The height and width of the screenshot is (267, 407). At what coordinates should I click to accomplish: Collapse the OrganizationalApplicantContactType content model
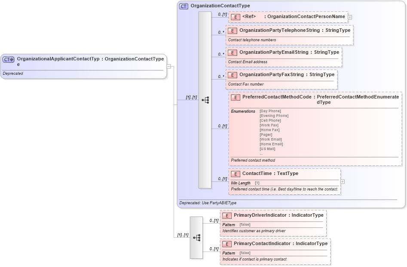point(169,66)
